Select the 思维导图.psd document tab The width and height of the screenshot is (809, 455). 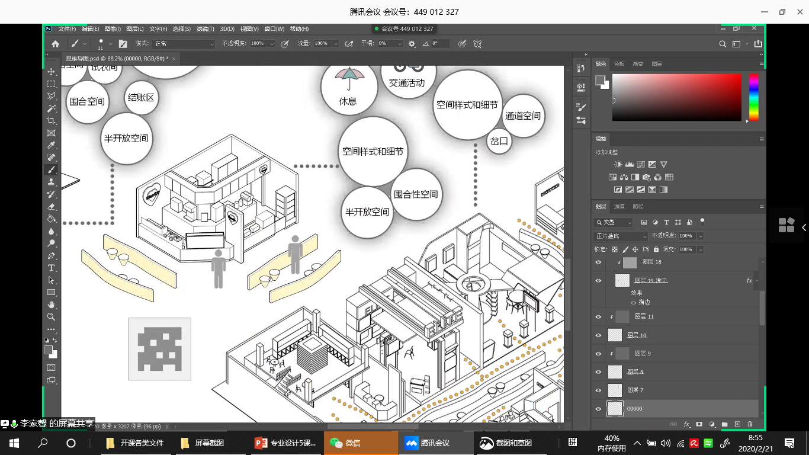tap(117, 59)
